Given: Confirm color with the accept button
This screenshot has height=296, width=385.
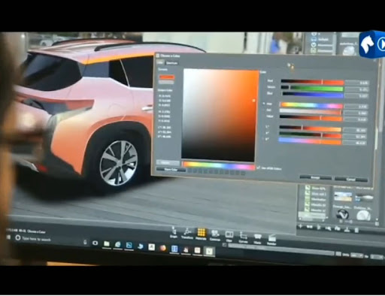Looking at the screenshot, I should pyautogui.click(x=315, y=177).
